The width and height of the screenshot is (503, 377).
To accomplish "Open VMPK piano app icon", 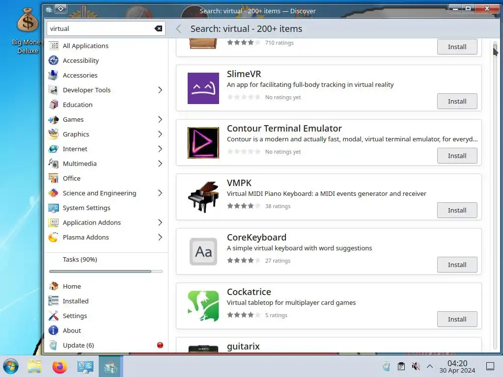I will (203, 197).
